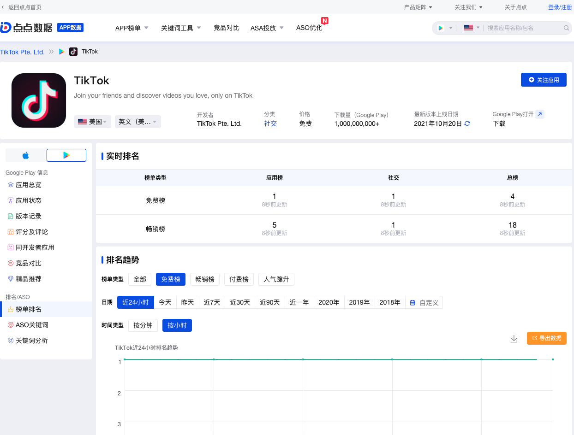Click the search magnifier icon

(567, 28)
